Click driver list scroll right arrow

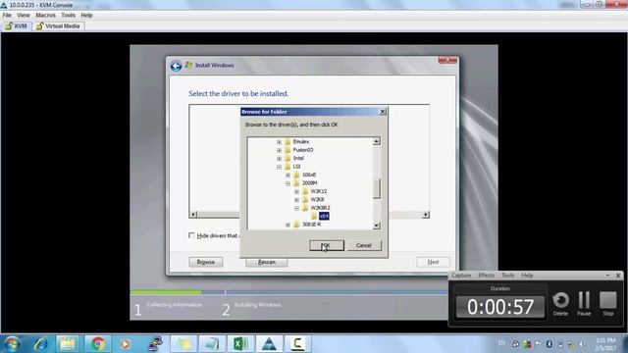pos(426,215)
